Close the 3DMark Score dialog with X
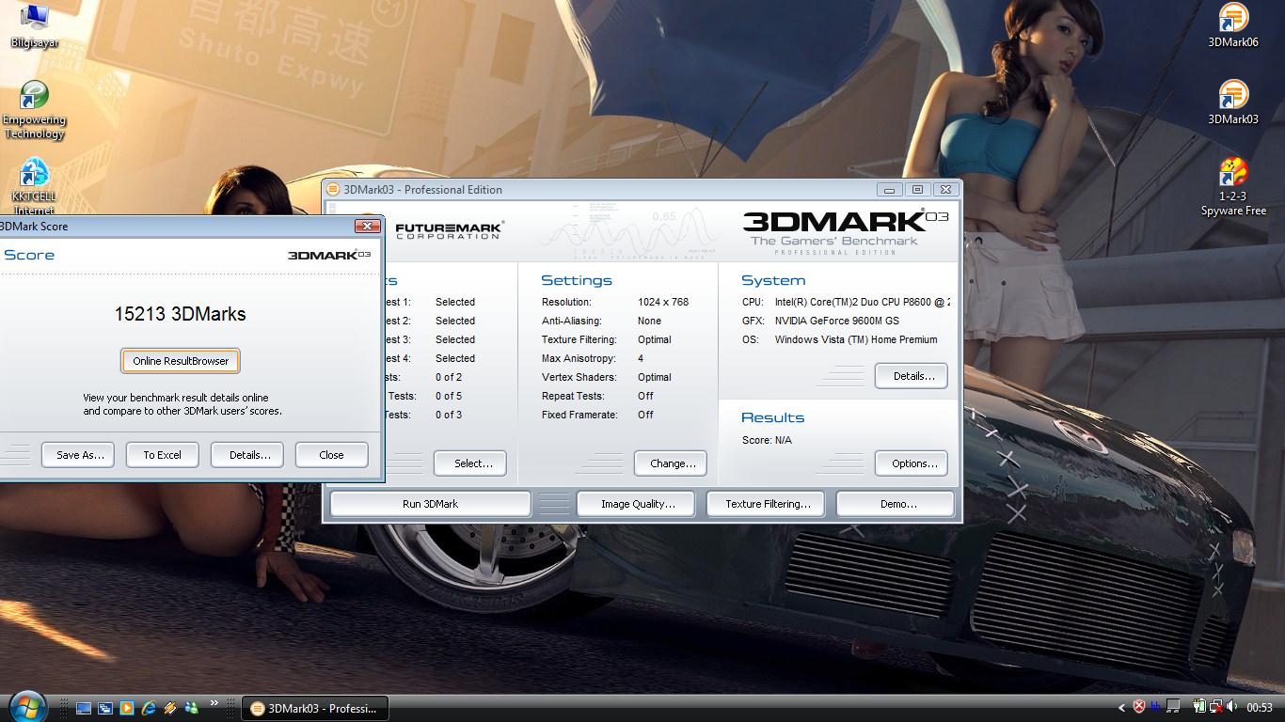1285x722 pixels. point(367,226)
